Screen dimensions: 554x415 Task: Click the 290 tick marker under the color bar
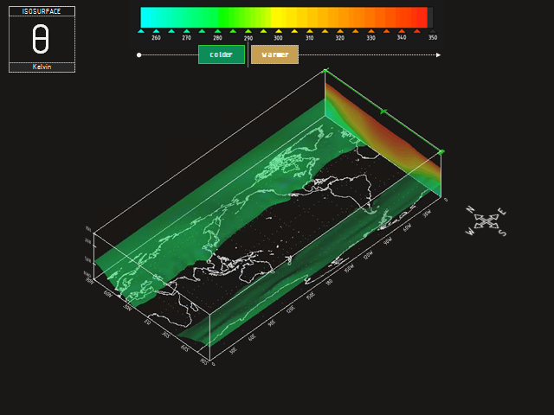(x=248, y=31)
